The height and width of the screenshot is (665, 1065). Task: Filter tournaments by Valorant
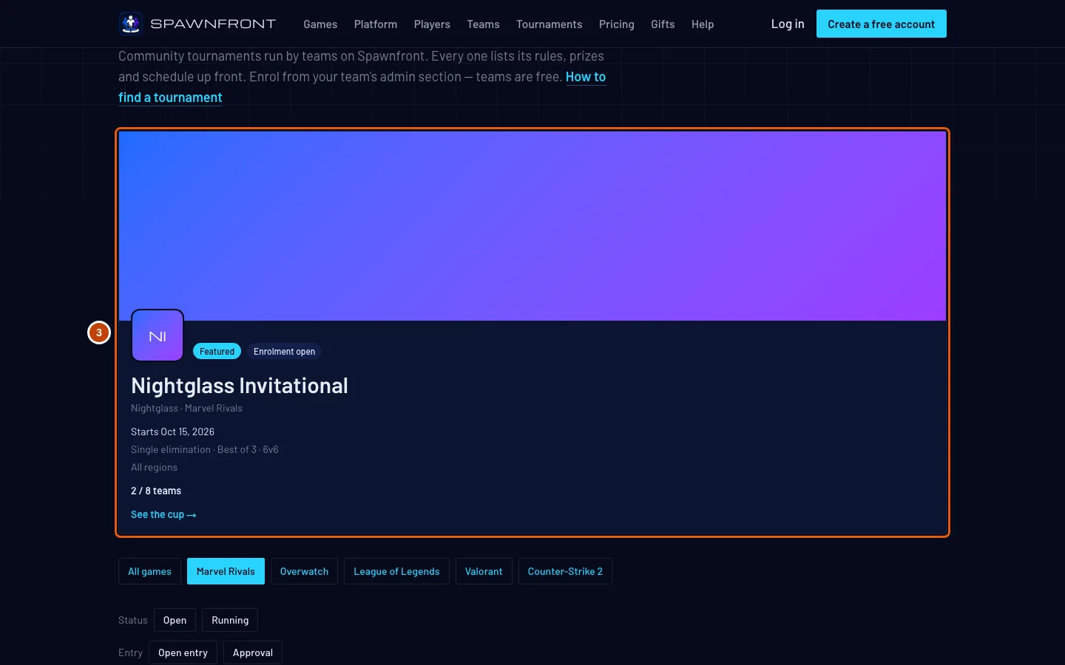click(484, 571)
